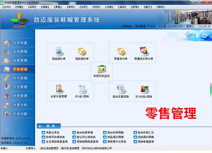
Task: Click the 程序版本:2020-01-01 text
Action: coord(14,143)
